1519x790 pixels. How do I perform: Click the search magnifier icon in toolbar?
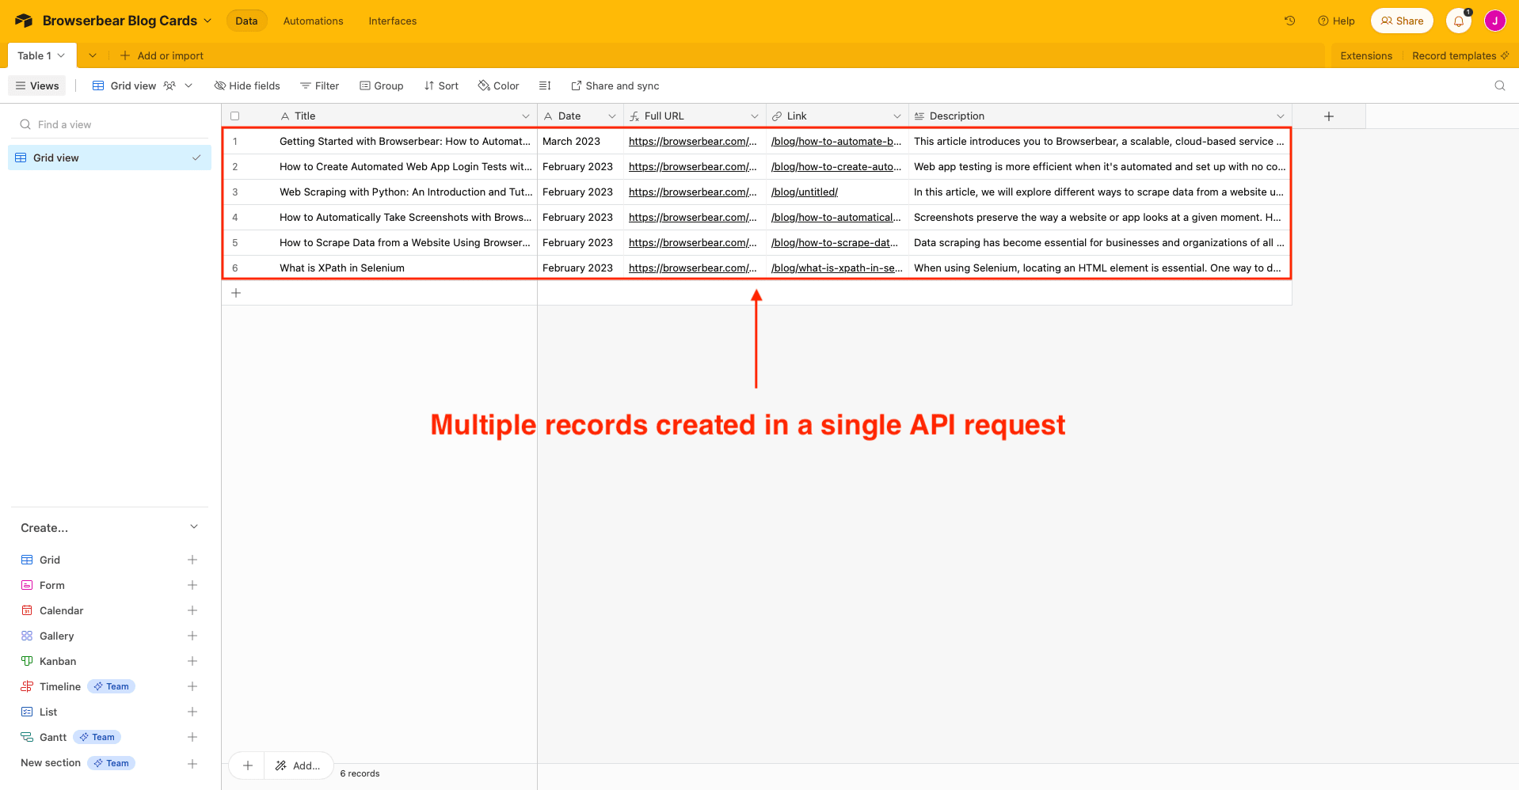pos(1500,85)
